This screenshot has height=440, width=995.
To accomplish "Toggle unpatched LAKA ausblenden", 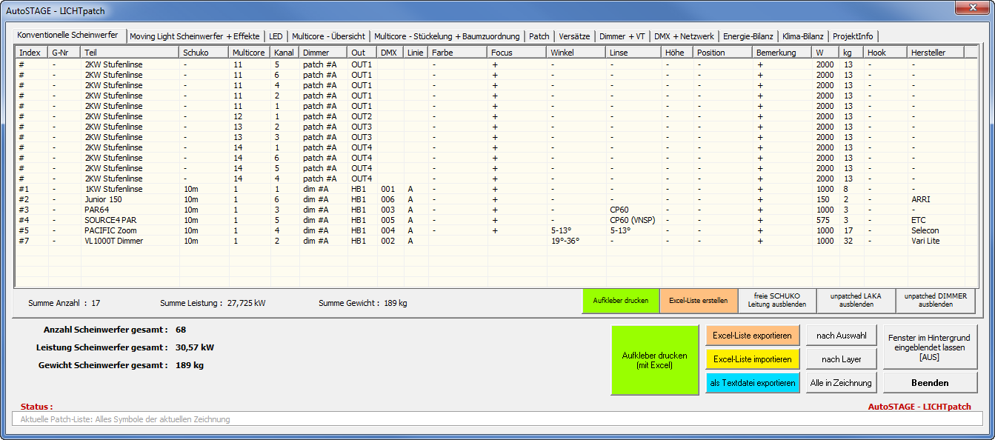I will (x=856, y=301).
